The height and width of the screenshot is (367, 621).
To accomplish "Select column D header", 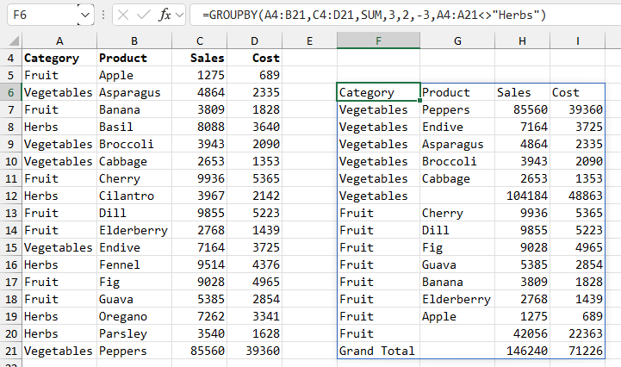I will pyautogui.click(x=255, y=40).
